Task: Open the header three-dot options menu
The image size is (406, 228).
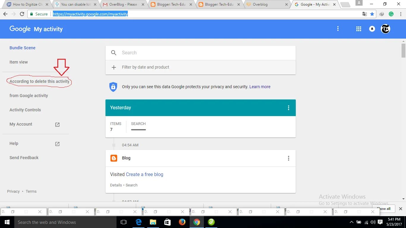Action: click(338, 29)
